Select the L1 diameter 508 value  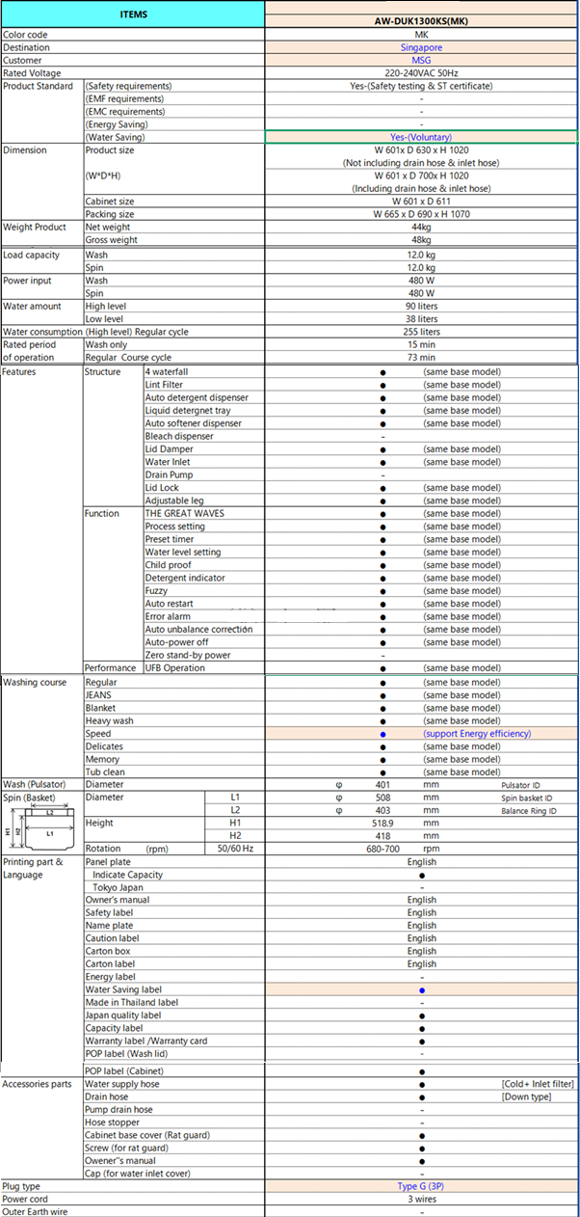(382, 798)
